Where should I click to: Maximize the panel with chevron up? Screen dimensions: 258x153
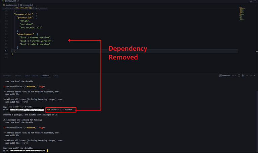[x=251, y=75]
